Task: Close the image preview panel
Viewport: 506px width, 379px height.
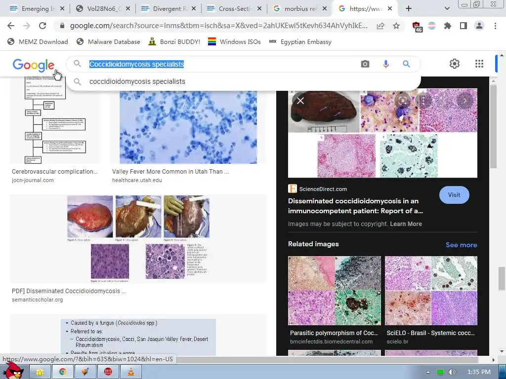Action: tap(300, 101)
